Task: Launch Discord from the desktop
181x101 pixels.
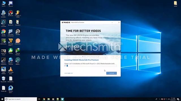Action: tap(11, 4)
